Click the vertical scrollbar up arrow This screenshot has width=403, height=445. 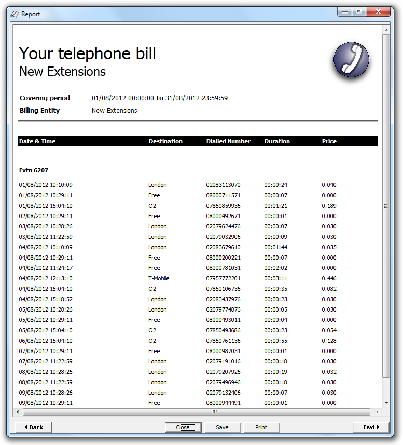(x=386, y=30)
